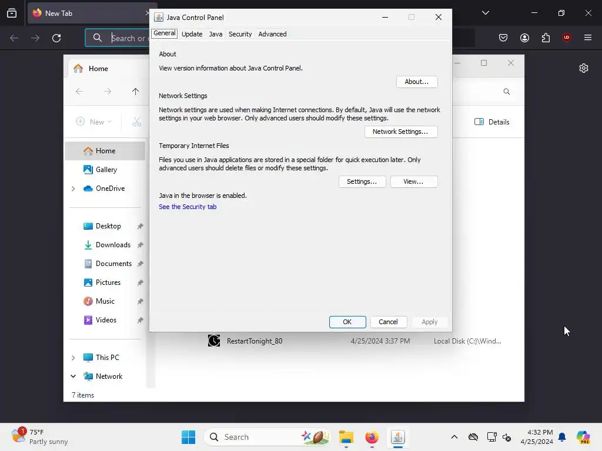Open the New dropdown in File Explorer
This screenshot has width=602, height=451.
[93, 122]
